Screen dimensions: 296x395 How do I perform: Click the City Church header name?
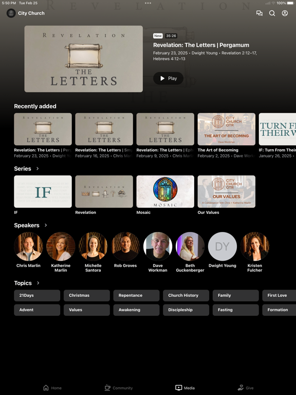(x=31, y=13)
